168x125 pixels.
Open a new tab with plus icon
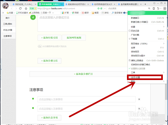[x=145, y=4]
